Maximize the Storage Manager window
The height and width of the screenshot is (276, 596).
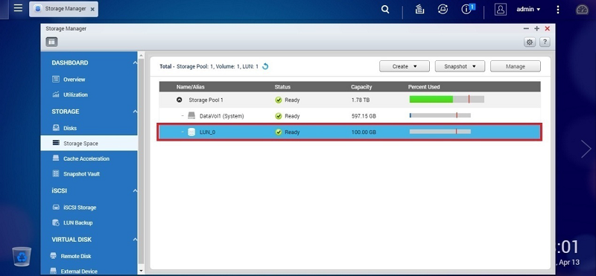tap(536, 28)
